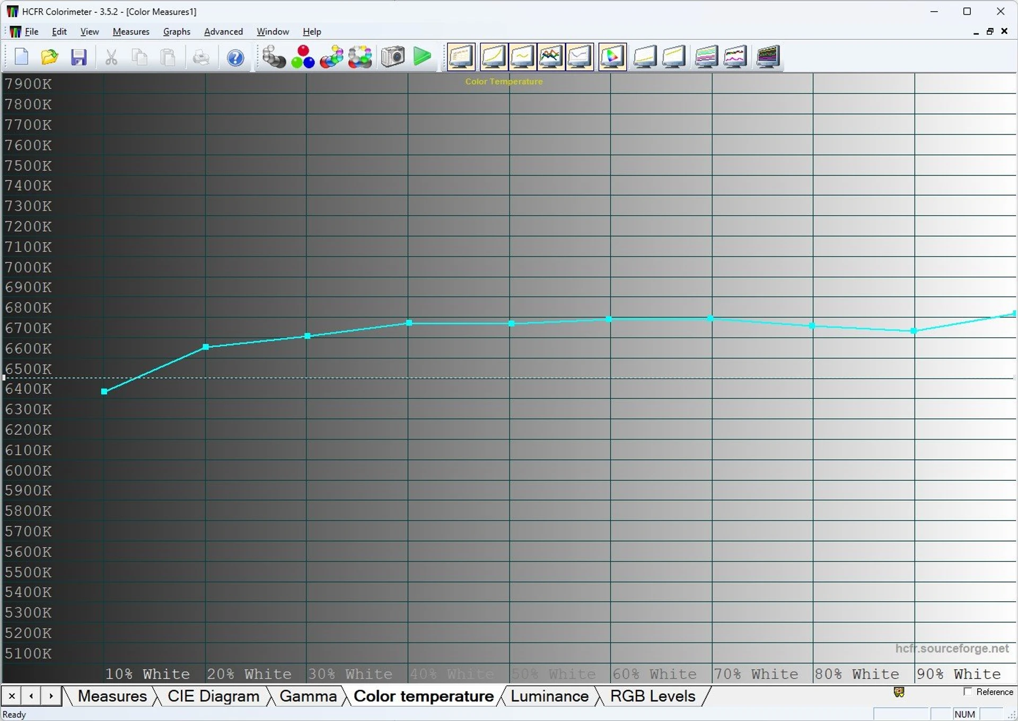The height and width of the screenshot is (721, 1018).
Task: Click the small badge icon near Reference
Action: 899,692
